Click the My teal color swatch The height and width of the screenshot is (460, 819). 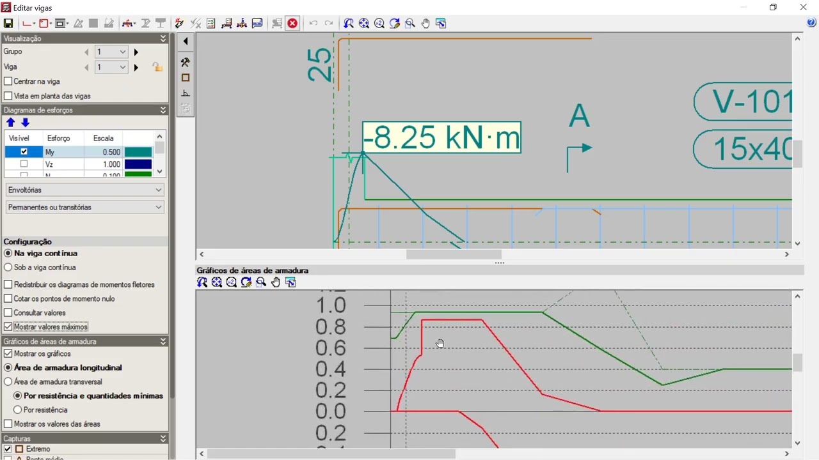tap(138, 152)
